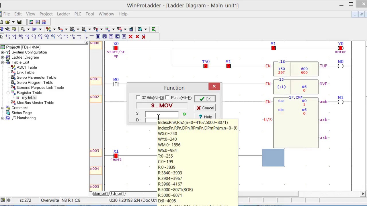Click the ORG AND mnemonic icon
The width and height of the screenshot is (367, 206).
tap(44, 22)
